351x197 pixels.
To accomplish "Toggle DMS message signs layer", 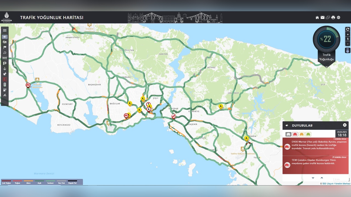I will (5, 58).
